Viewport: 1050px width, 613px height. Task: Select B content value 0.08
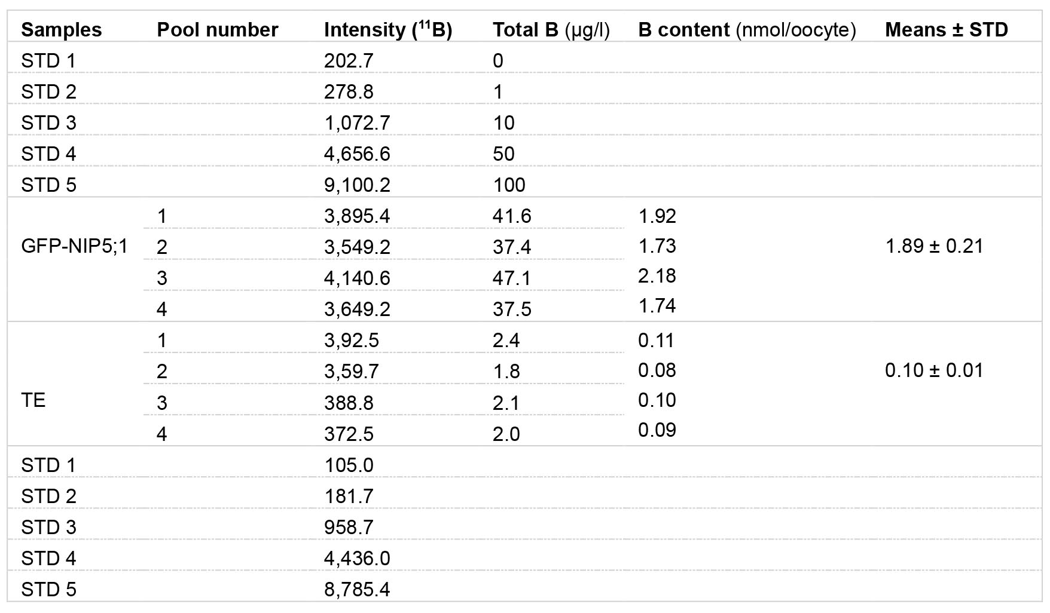657,370
